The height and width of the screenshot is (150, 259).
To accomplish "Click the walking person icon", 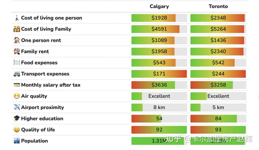I will click(17, 18).
